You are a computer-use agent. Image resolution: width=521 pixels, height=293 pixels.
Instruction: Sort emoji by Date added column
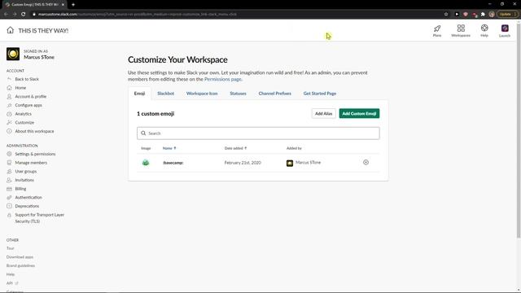[235, 148]
